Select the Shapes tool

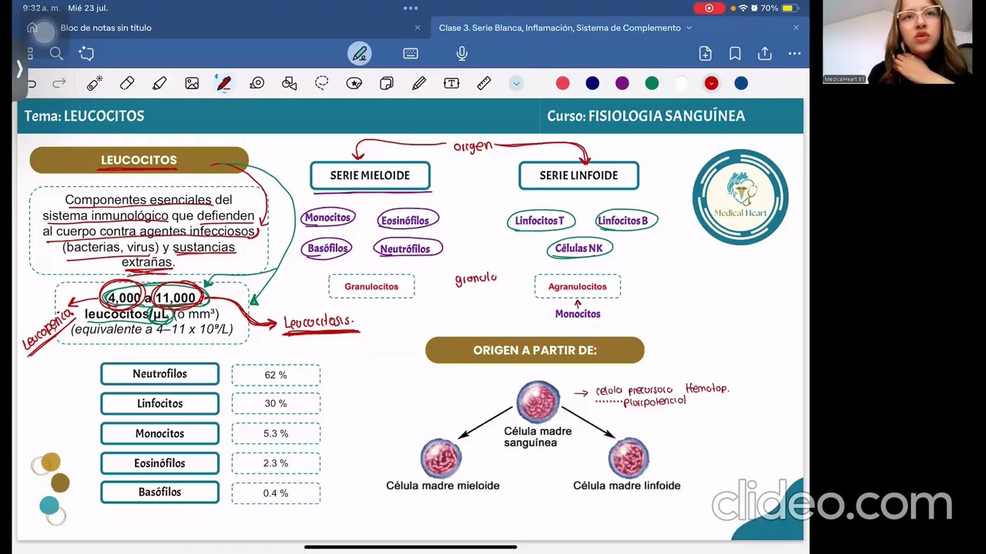(x=290, y=83)
